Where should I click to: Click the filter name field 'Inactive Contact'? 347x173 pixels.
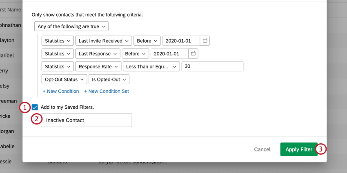click(x=86, y=120)
